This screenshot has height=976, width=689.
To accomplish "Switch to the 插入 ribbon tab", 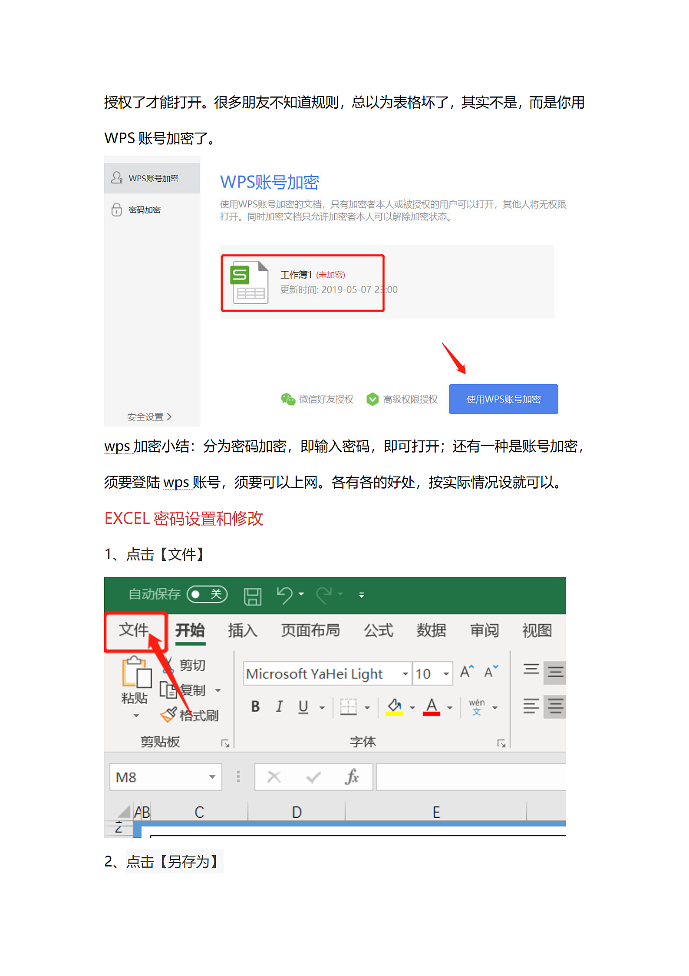I will pyautogui.click(x=243, y=630).
